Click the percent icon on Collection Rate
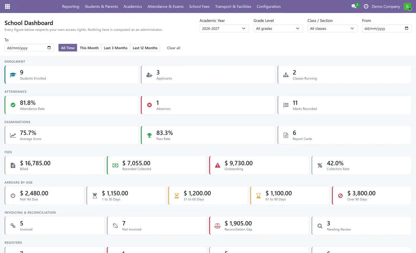416x253 pixels. coord(320,165)
